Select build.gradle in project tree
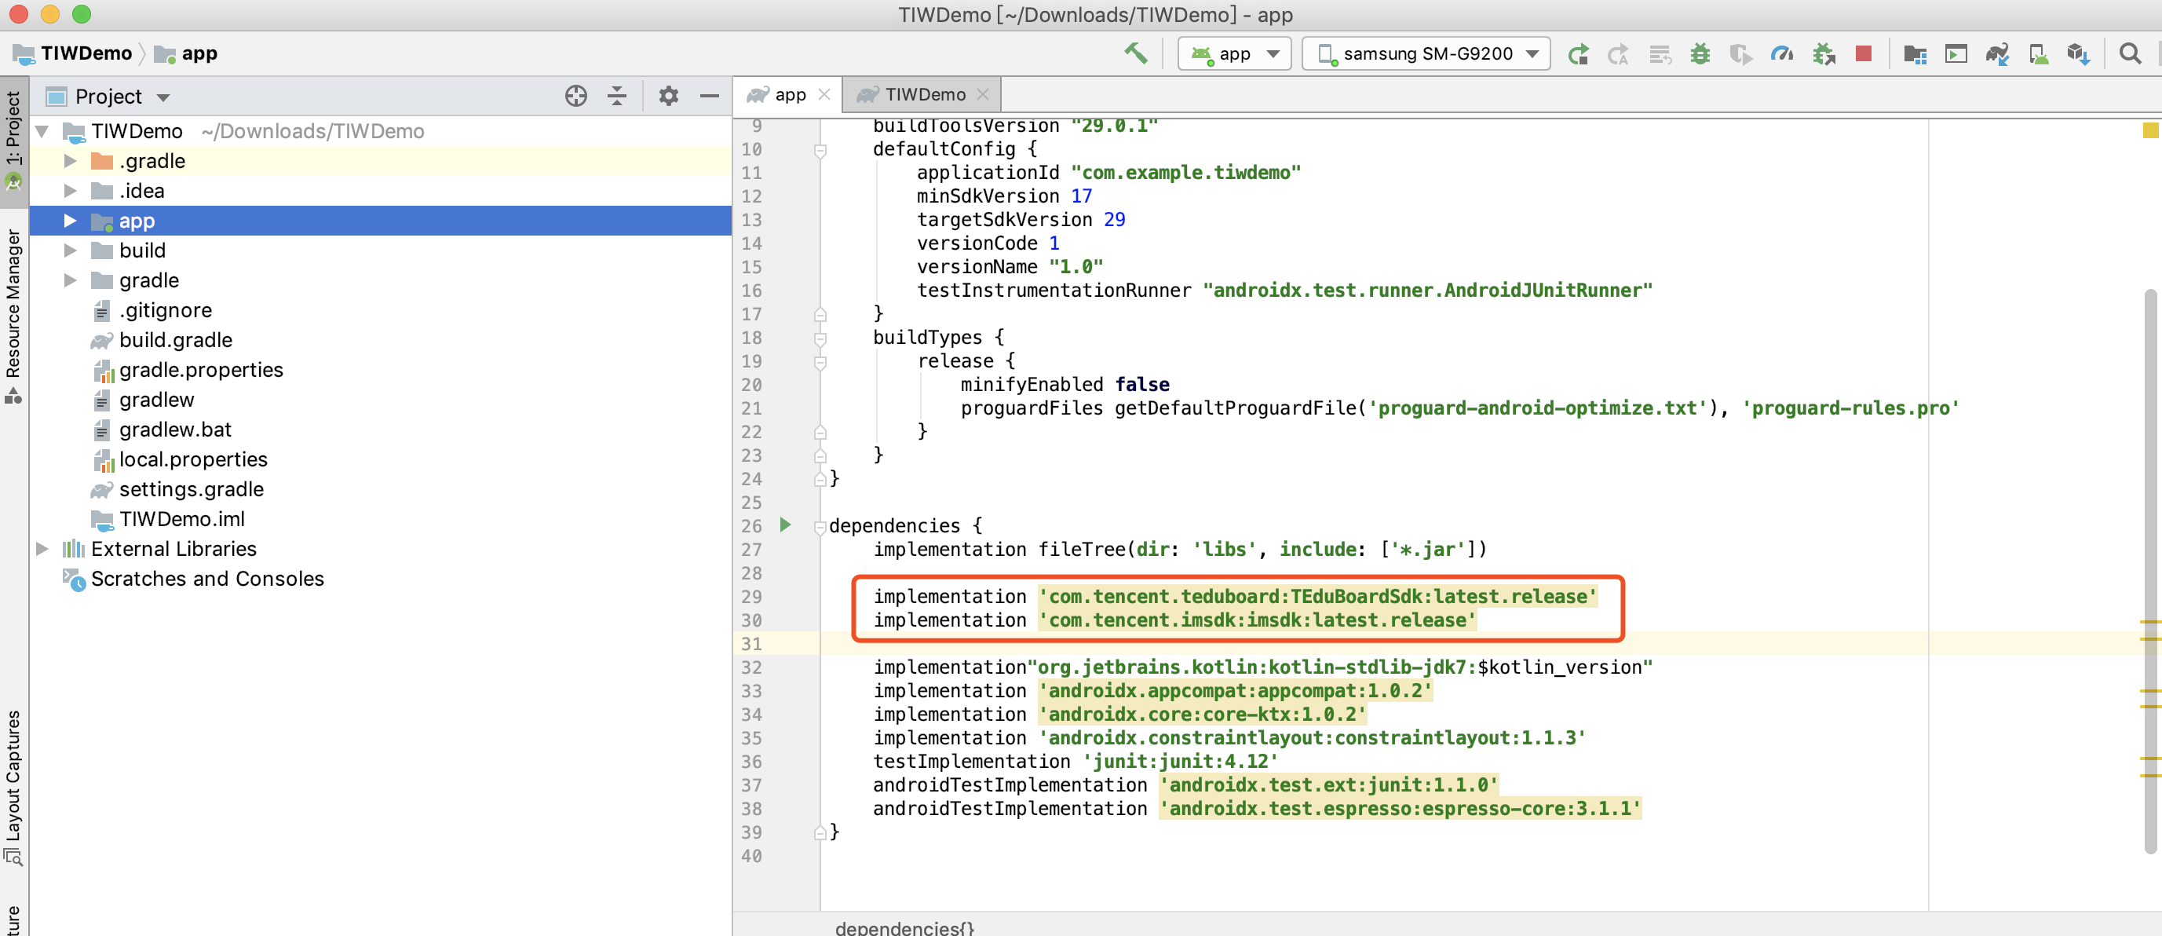 pyautogui.click(x=175, y=340)
